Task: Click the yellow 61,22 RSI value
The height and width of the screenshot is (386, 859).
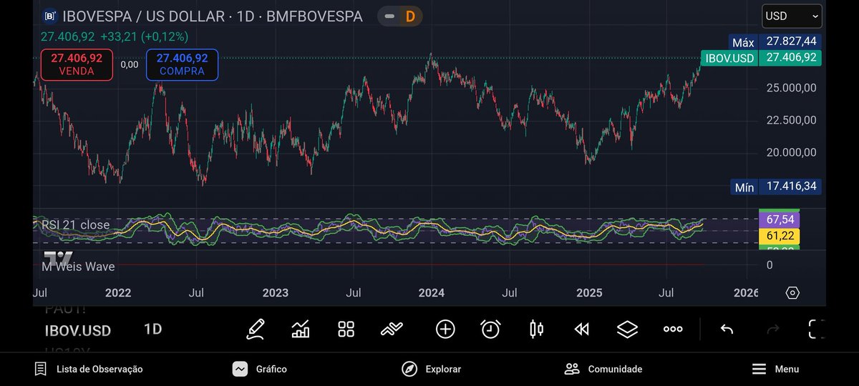Action: (779, 236)
